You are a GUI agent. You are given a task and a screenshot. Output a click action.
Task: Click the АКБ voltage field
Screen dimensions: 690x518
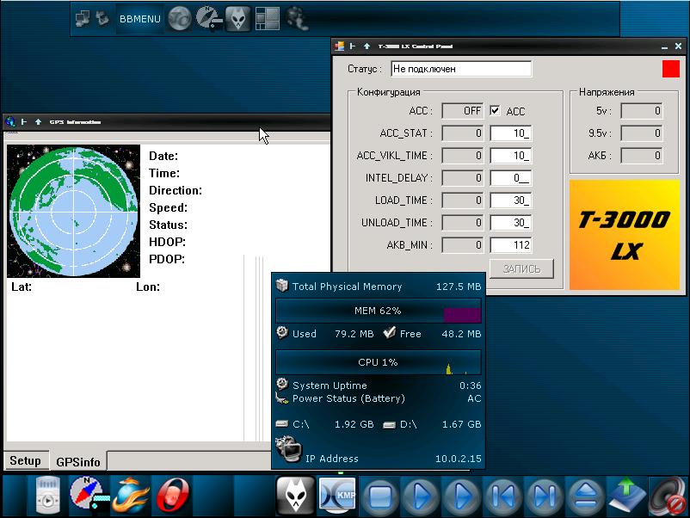[x=642, y=156]
